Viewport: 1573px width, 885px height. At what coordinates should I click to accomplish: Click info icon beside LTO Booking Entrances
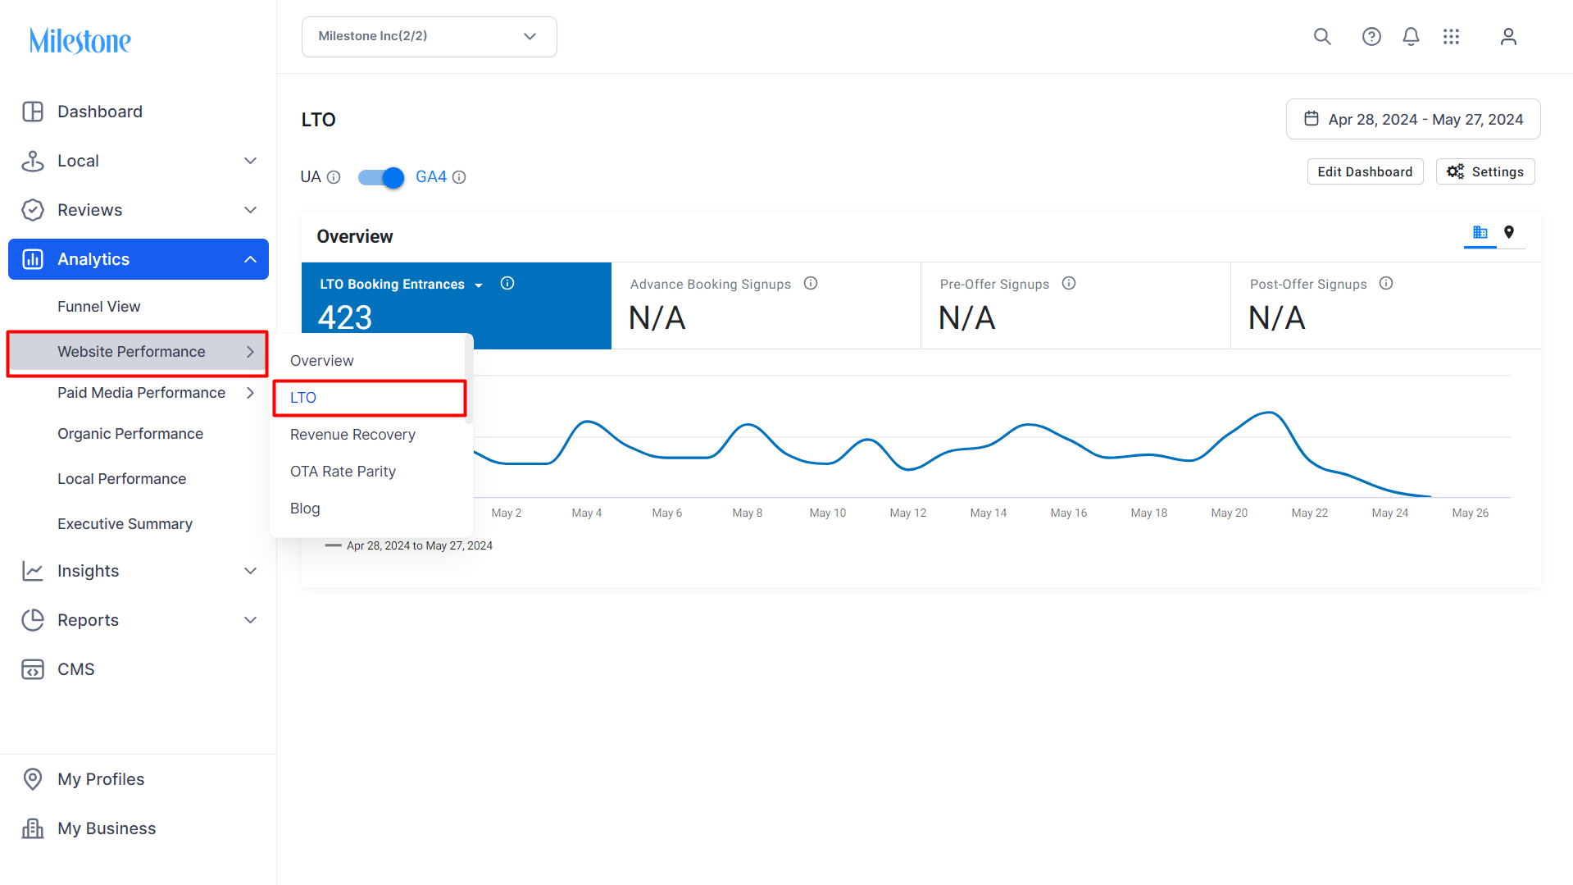507,284
